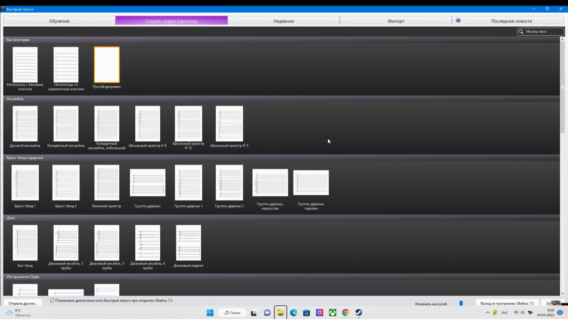Image resolution: width=568 pixels, height=320 pixels.
Task: Open File Explorer in the taskbar
Action: pyautogui.click(x=280, y=313)
